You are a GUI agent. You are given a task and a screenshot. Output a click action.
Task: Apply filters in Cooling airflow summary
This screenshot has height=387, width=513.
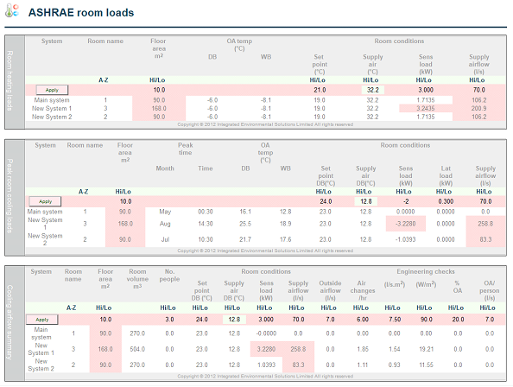pos(42,320)
